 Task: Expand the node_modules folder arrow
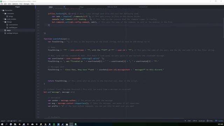(3, 19)
